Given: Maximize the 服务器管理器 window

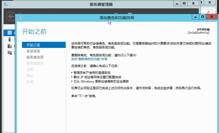Looking at the screenshot, I should click(x=184, y=4).
